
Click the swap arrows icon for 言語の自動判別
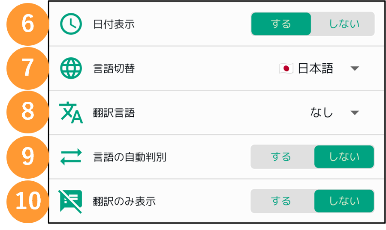point(71,156)
